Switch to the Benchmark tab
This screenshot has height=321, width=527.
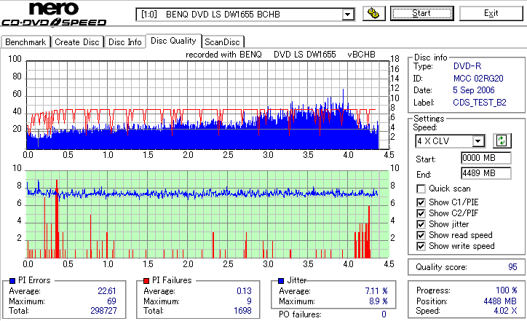pyautogui.click(x=25, y=42)
